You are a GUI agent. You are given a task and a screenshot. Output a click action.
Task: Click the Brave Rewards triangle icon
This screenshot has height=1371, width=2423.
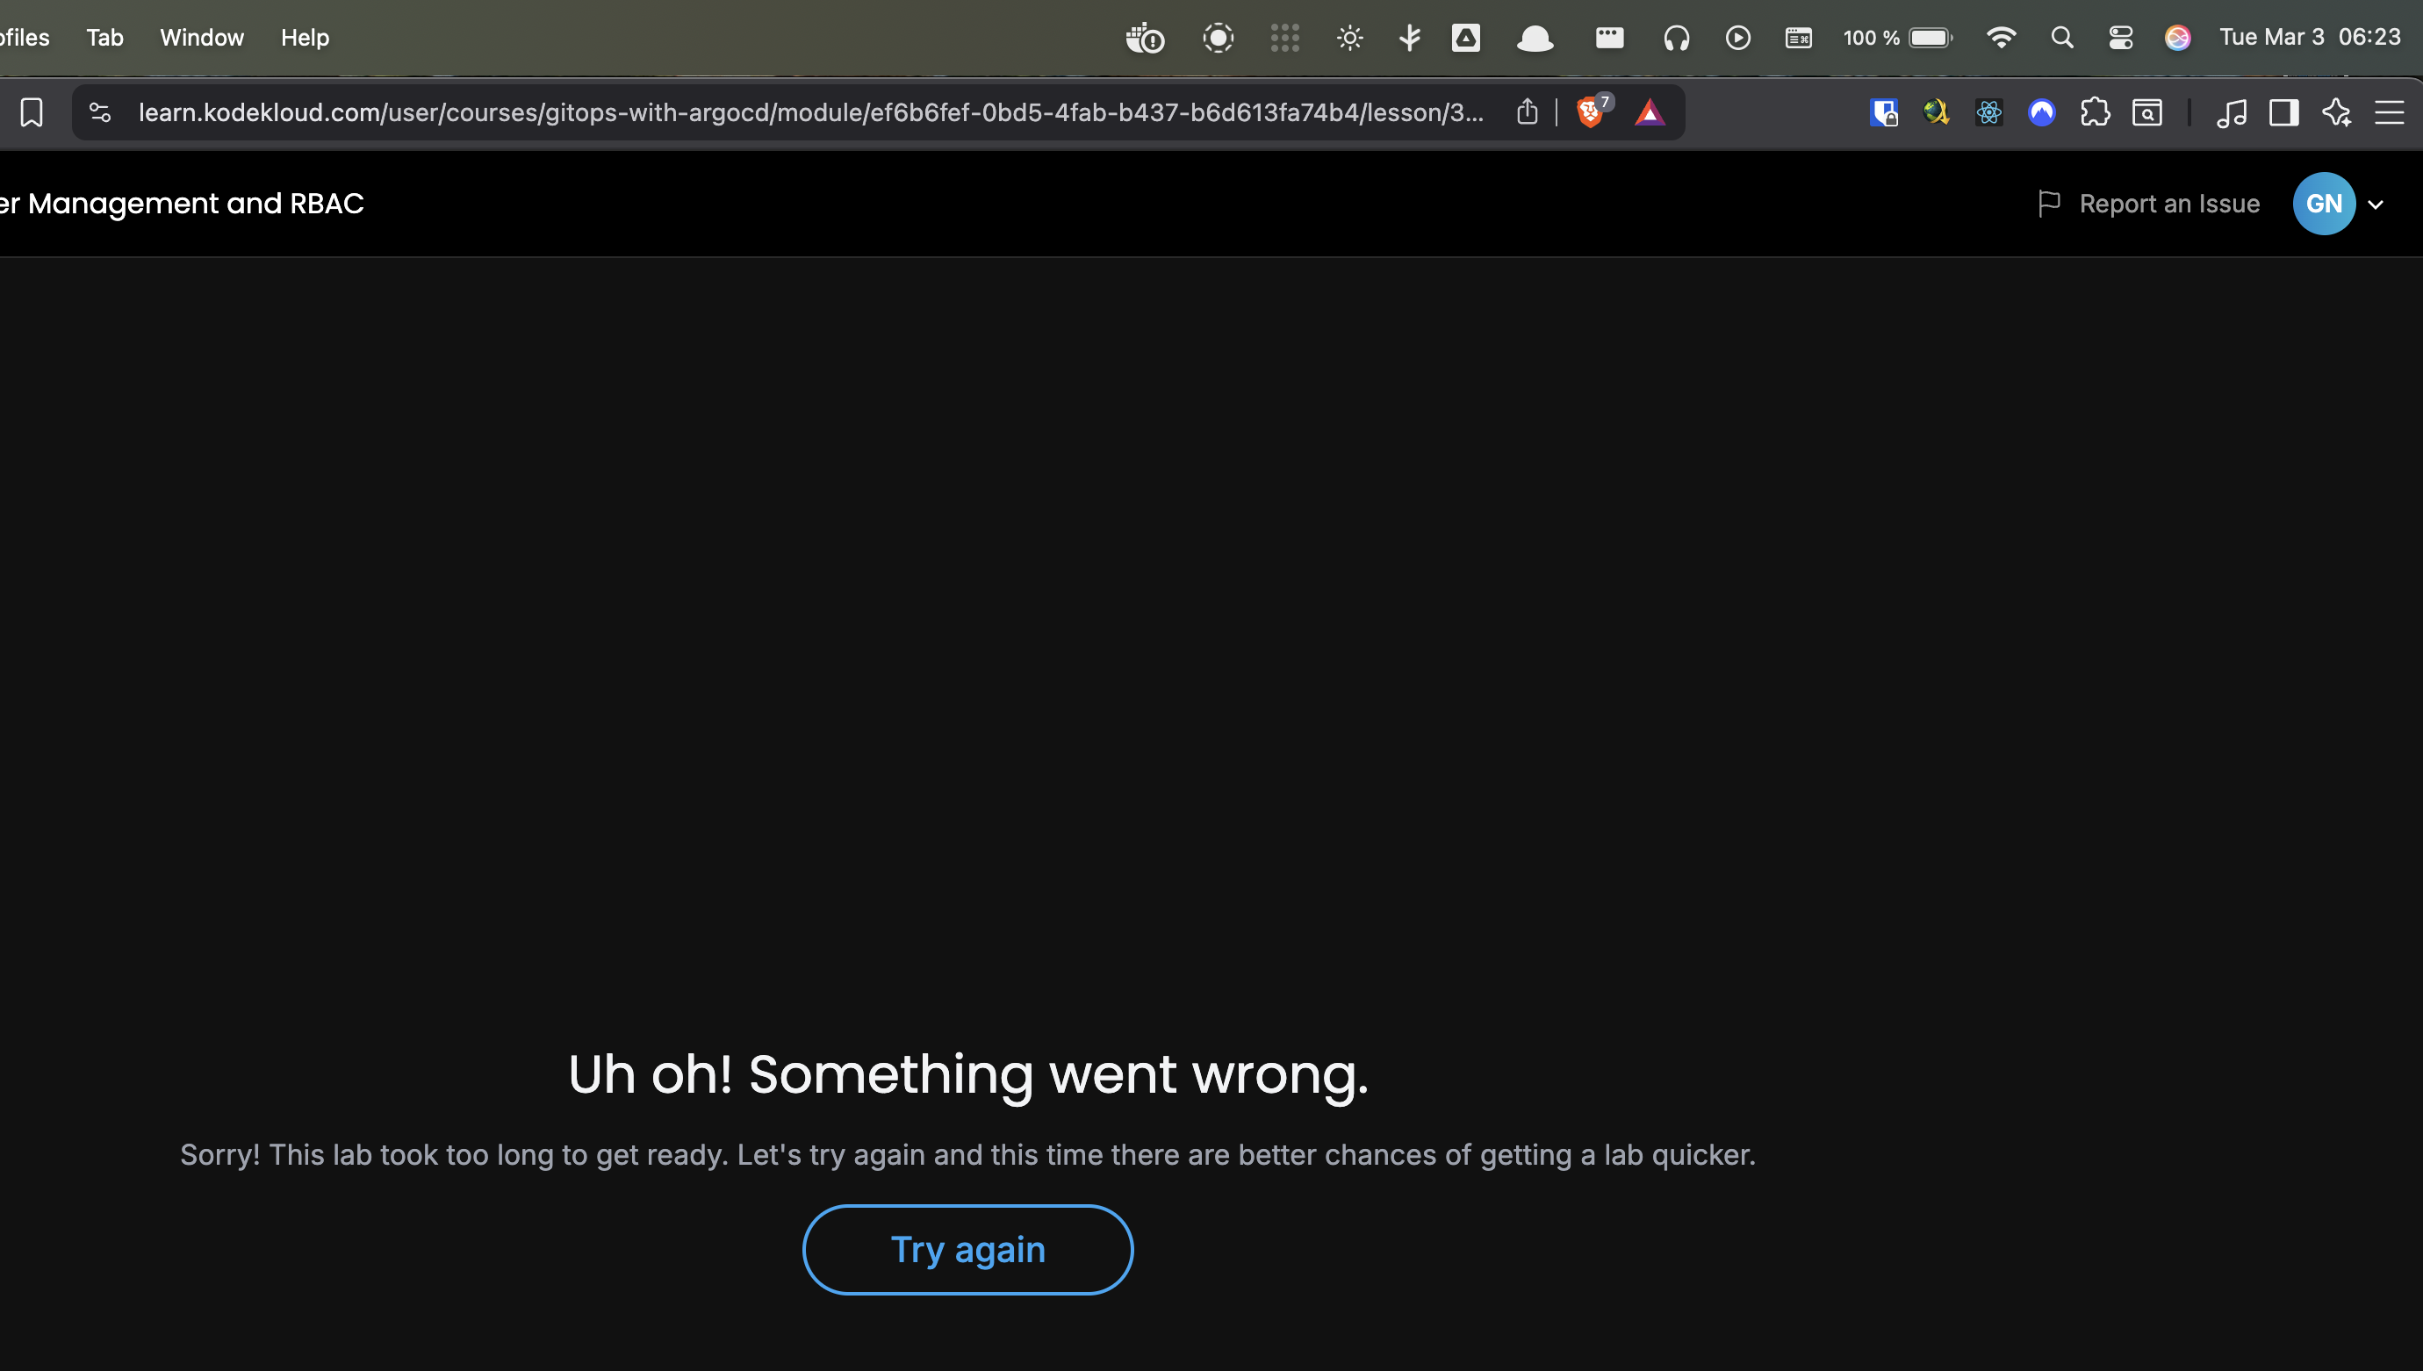pos(1649,113)
